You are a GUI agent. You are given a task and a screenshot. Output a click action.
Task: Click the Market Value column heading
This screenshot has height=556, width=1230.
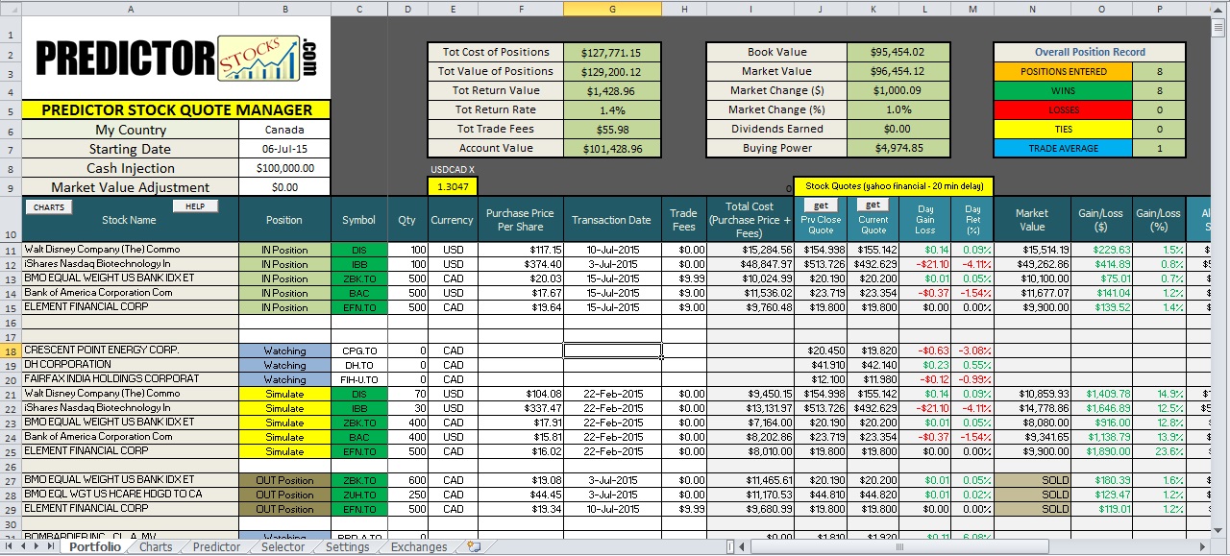[1032, 220]
